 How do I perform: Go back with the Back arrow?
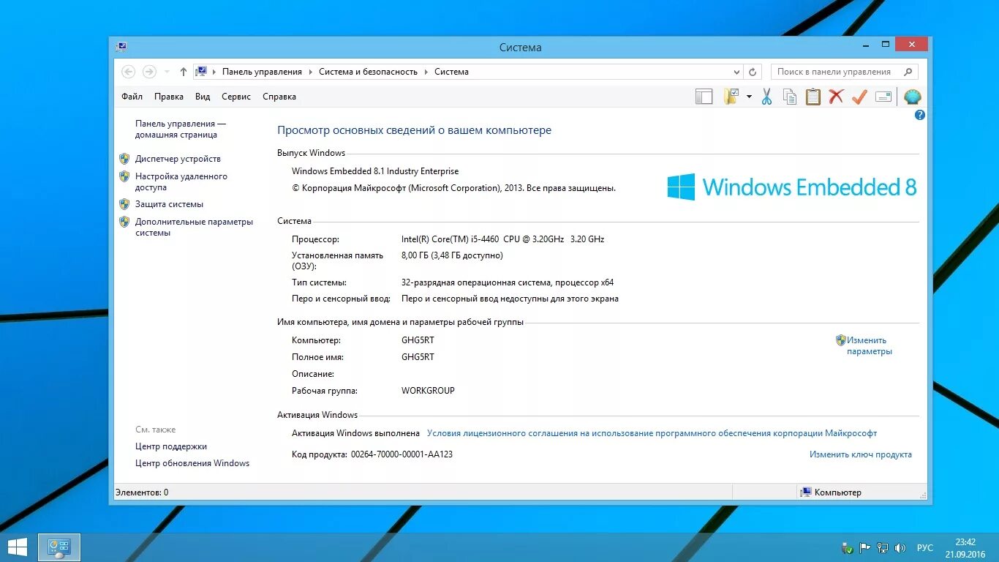point(128,72)
